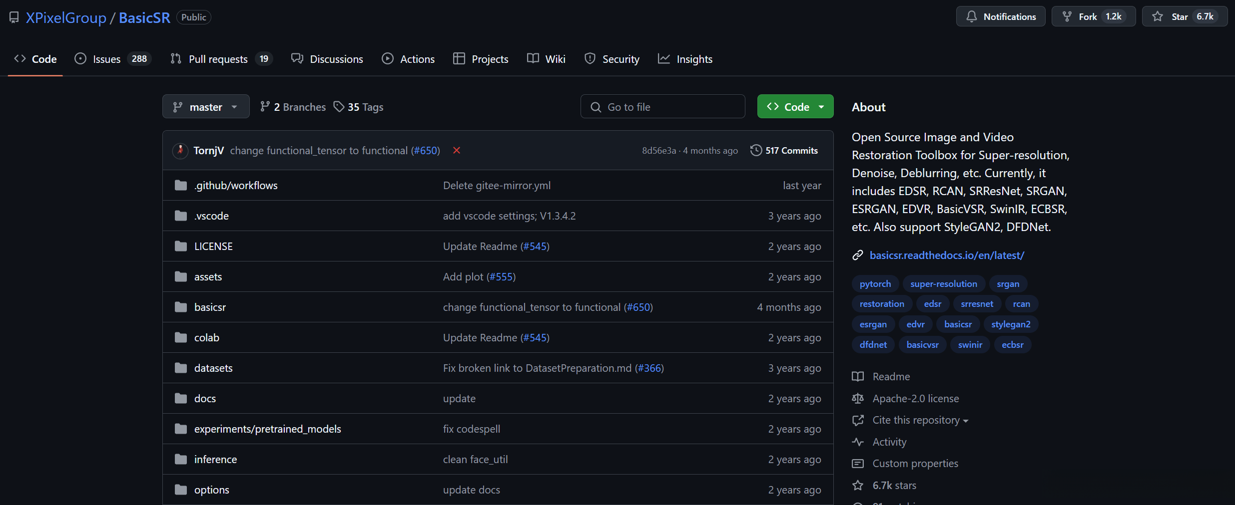This screenshot has width=1235, height=505.
Task: Click the tag icon beside 35 Tags
Action: [x=339, y=107]
